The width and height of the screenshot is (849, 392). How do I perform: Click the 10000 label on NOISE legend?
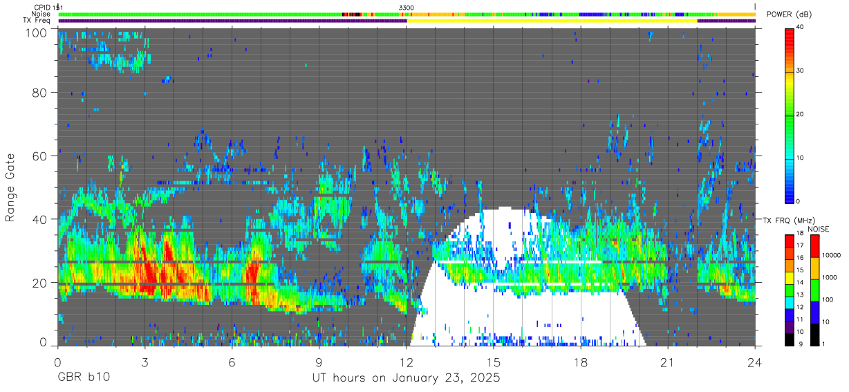coord(831,255)
